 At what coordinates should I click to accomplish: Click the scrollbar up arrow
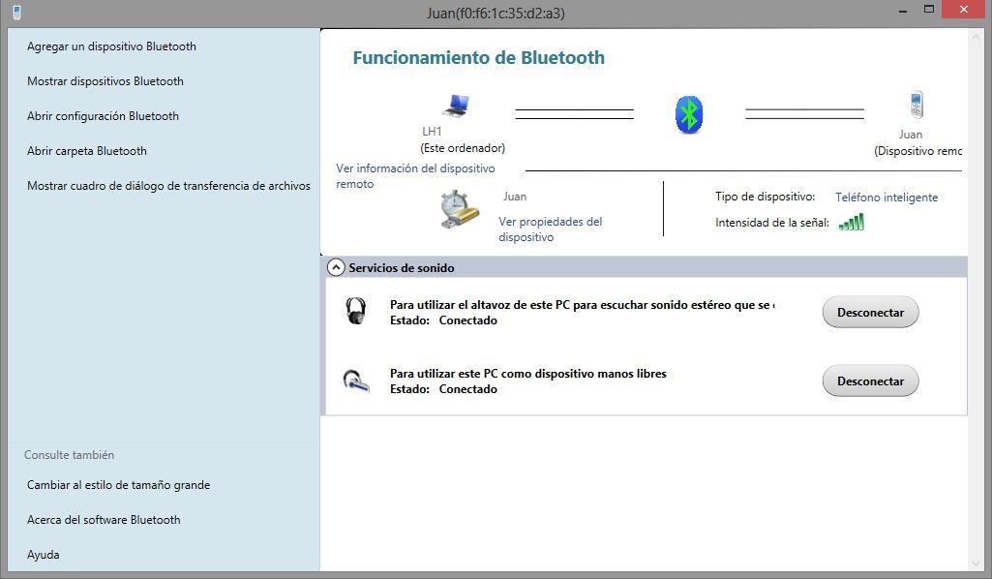(x=975, y=38)
